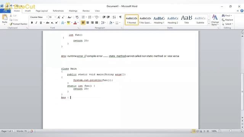Zoom out with the minus icon

[x=220, y=131]
